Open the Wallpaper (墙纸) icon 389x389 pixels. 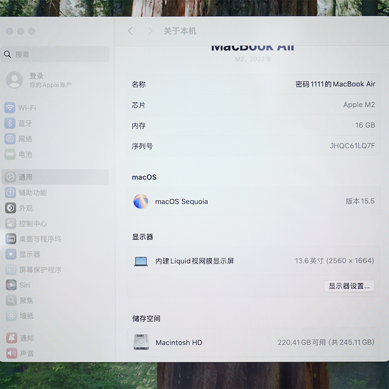click(11, 316)
